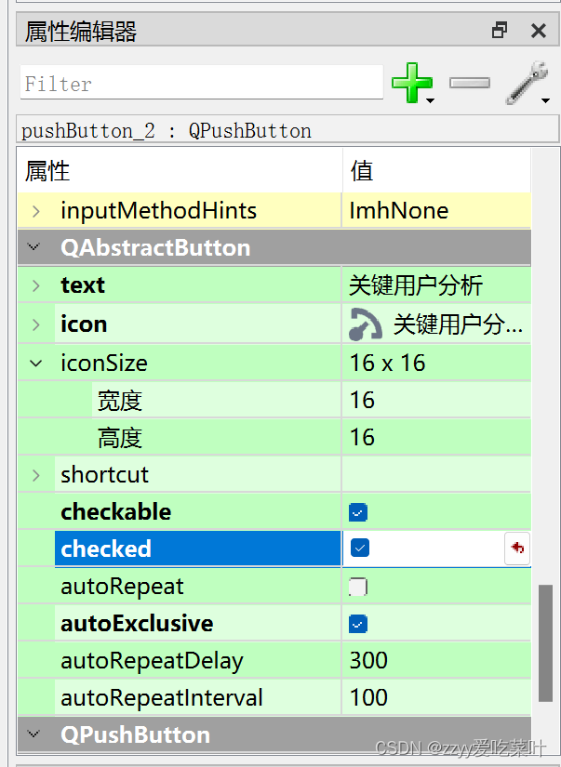Expand the inputMethodHints property
Viewport: 561px width, 767px height.
35,211
